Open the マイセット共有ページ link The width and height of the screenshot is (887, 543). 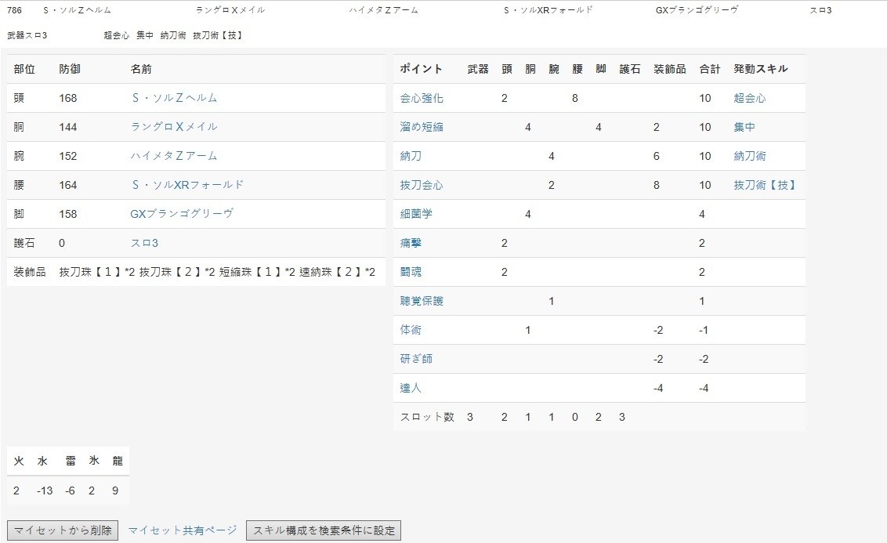pyautogui.click(x=182, y=530)
